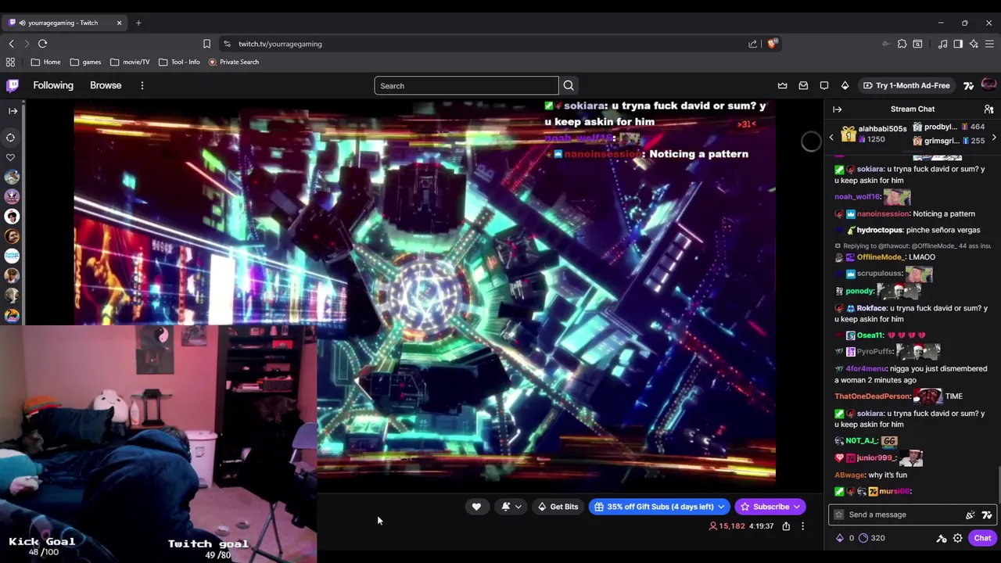The height and width of the screenshot is (563, 1001).
Task: Open top nav more three dots menu
Action: (x=142, y=85)
